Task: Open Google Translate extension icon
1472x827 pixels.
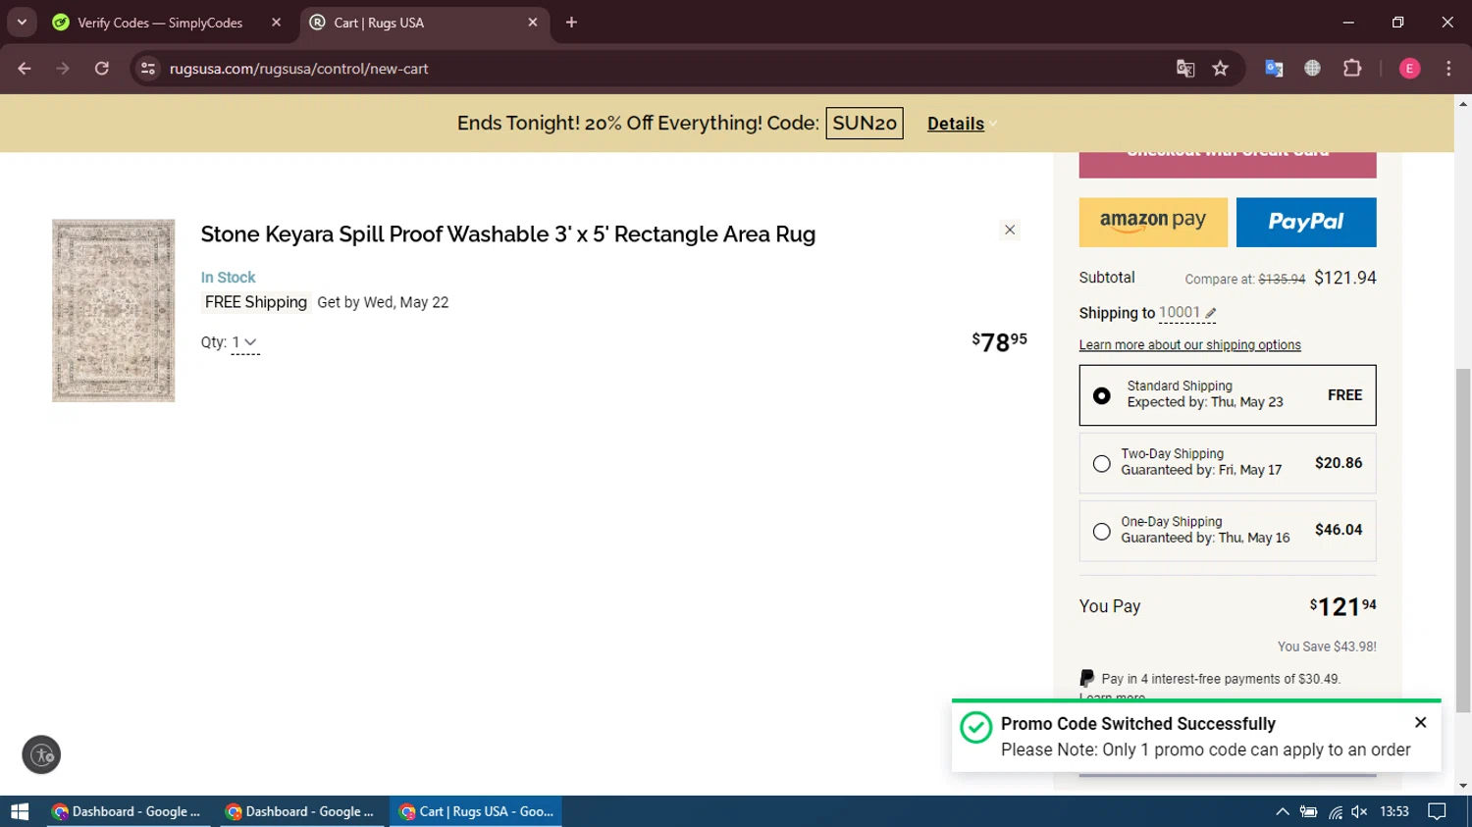Action: (1274, 69)
